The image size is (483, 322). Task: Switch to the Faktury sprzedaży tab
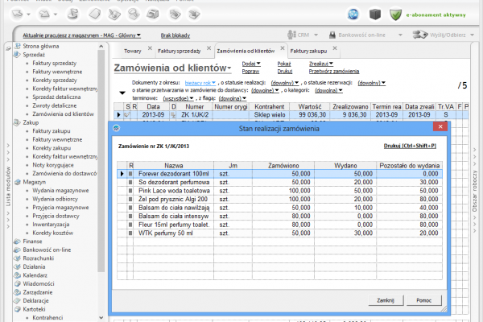click(x=179, y=51)
